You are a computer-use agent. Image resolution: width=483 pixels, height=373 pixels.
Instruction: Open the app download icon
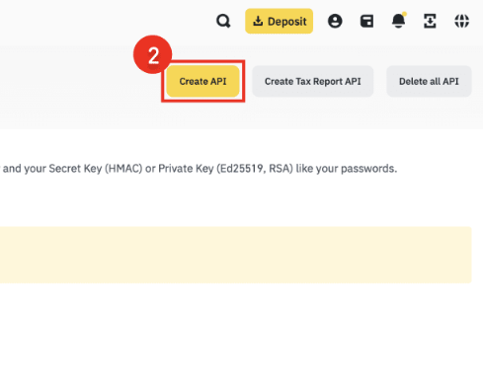point(430,22)
